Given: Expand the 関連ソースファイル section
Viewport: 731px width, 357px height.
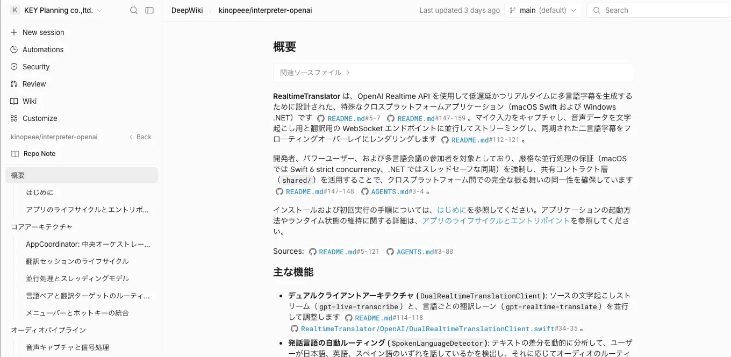Looking at the screenshot, I should tap(453, 73).
